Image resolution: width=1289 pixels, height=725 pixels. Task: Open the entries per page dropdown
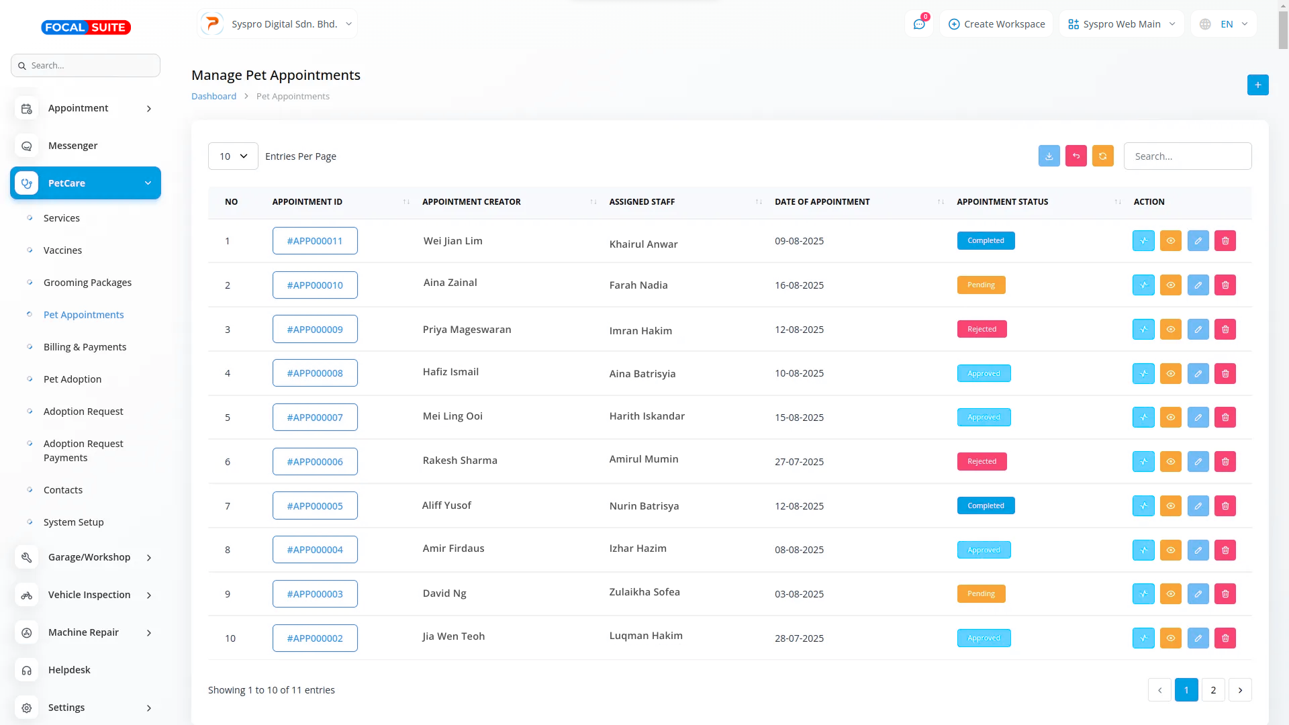pyautogui.click(x=233, y=156)
